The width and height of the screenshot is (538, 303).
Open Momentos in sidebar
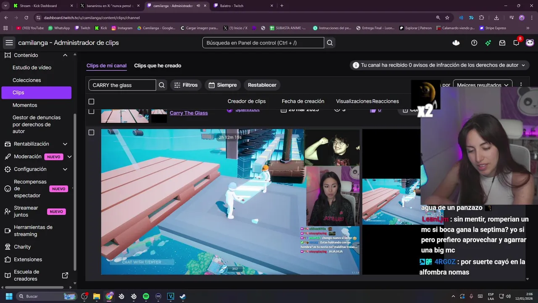click(25, 105)
